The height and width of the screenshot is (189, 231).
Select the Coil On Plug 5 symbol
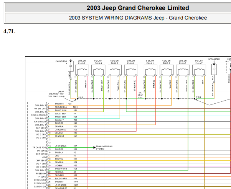[183, 70]
